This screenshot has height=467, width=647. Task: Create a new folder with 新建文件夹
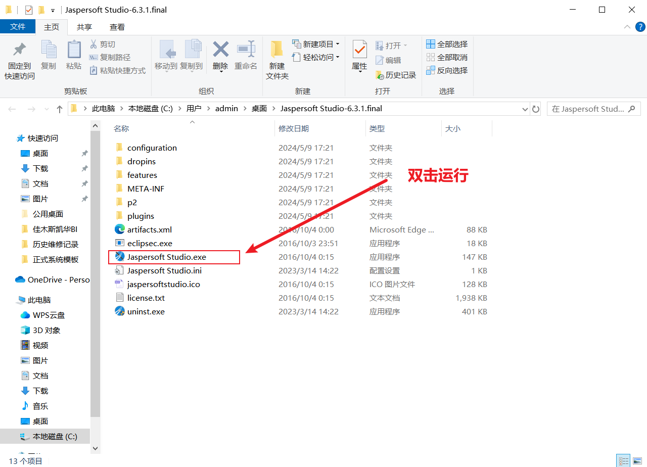277,61
